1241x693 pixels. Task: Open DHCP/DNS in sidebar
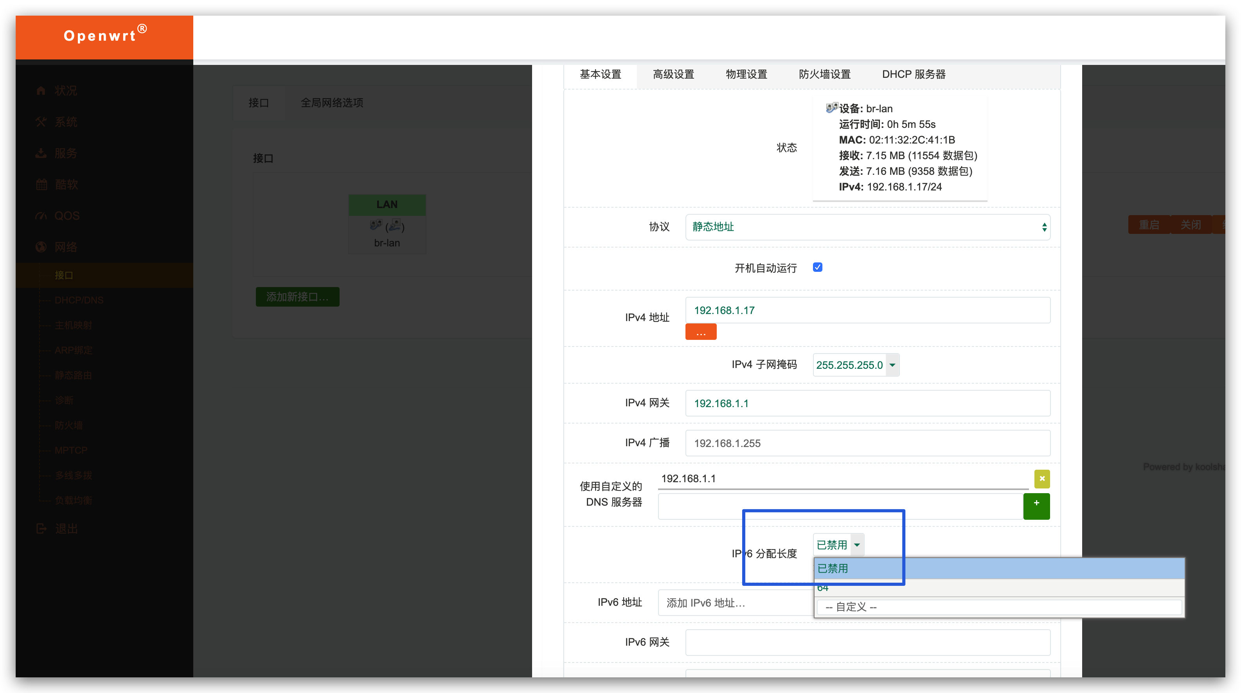pyautogui.click(x=79, y=300)
